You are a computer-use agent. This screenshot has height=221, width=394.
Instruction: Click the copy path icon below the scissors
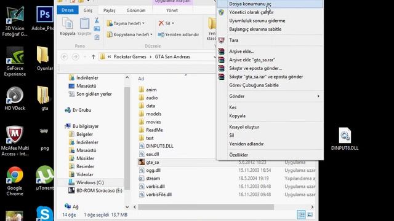click(x=97, y=29)
